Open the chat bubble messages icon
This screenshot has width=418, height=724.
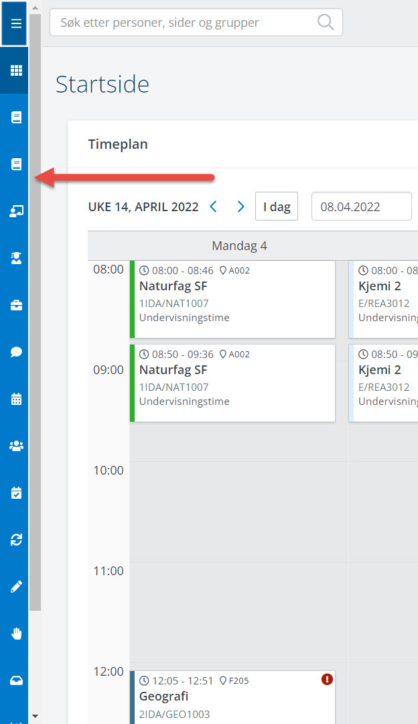tap(16, 353)
